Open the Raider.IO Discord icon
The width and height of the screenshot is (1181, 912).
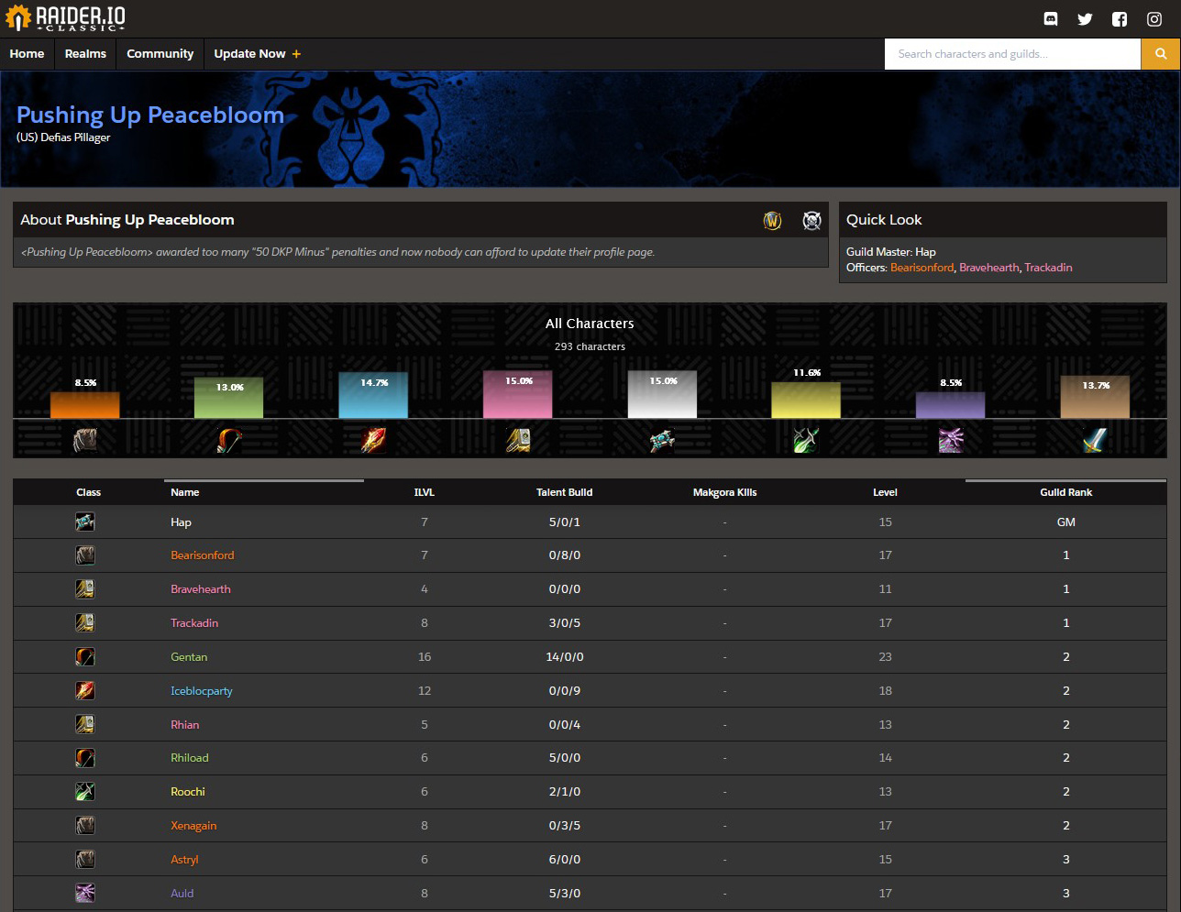1051,18
